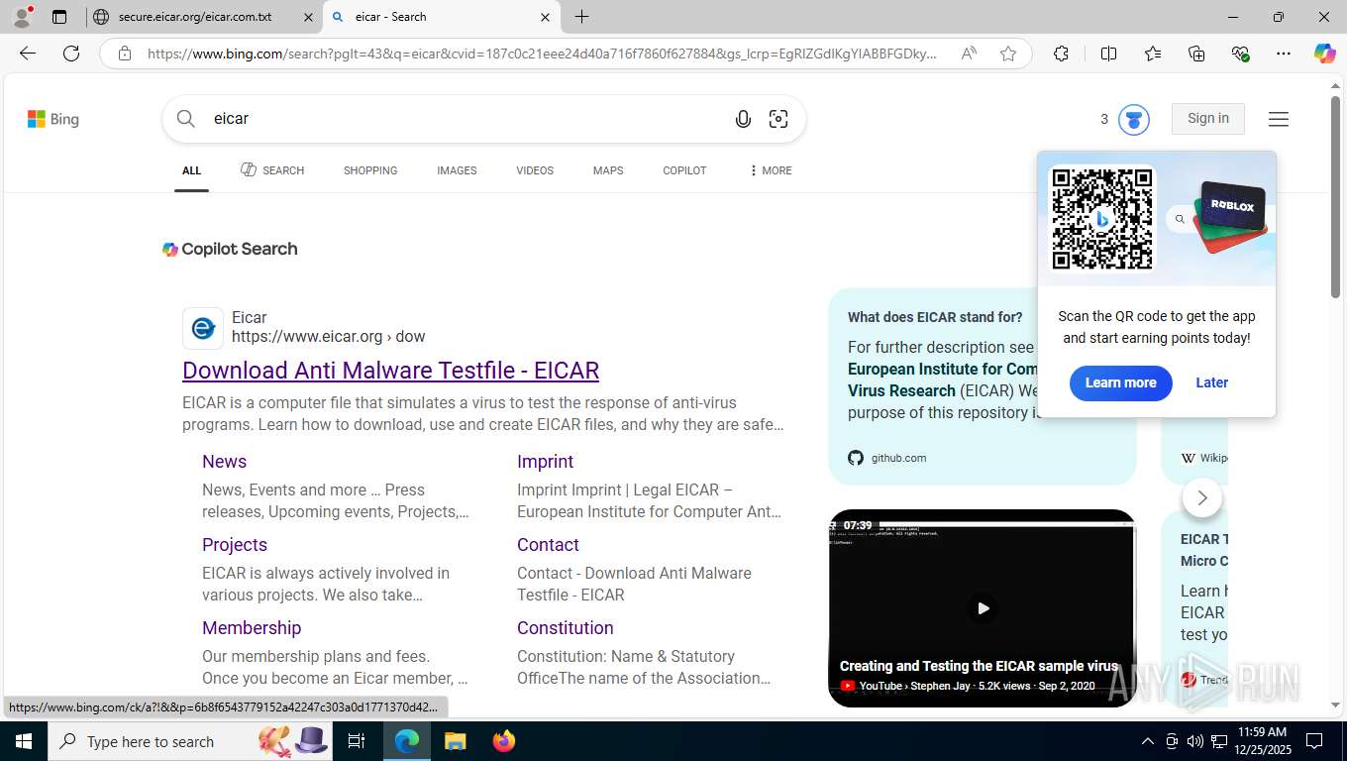The width and height of the screenshot is (1347, 761).
Task: Open visual search camera icon
Action: (x=778, y=119)
